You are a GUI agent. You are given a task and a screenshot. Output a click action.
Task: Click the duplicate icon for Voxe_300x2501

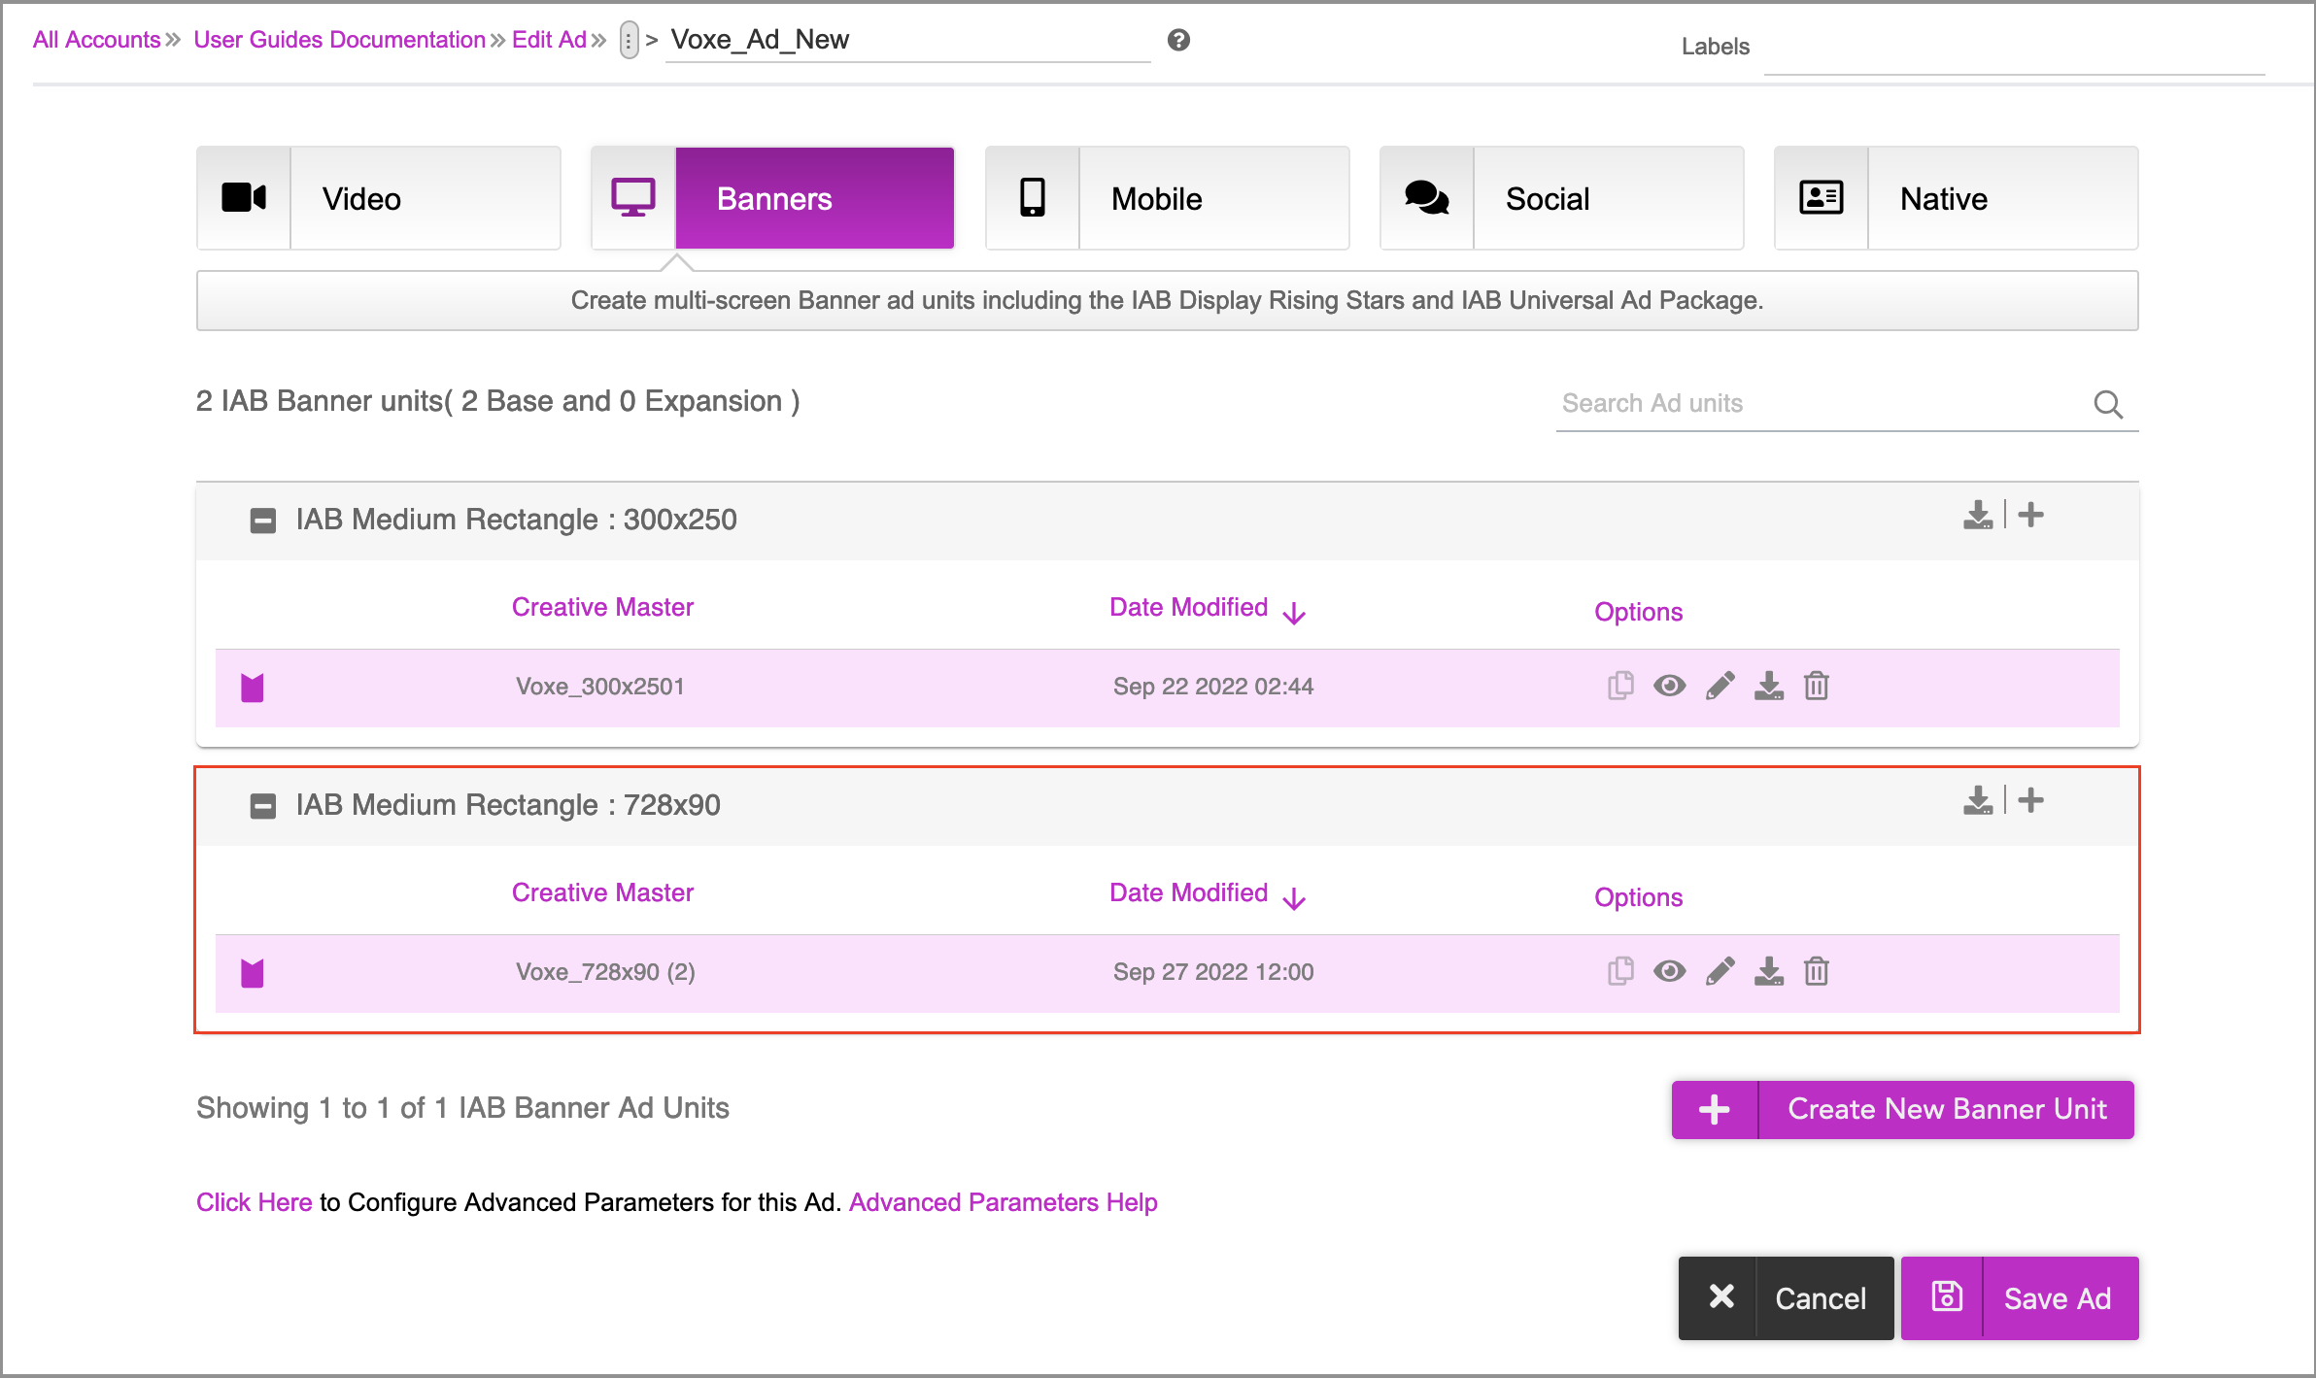tap(1619, 686)
